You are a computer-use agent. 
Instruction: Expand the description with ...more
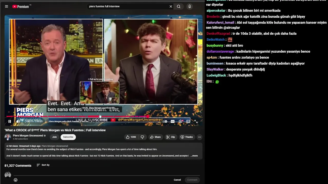(194, 156)
